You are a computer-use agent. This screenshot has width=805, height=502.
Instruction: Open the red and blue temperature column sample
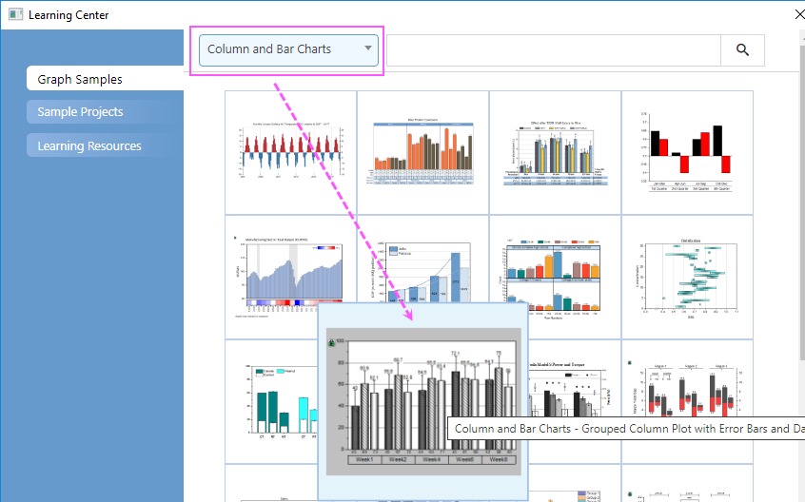click(290, 152)
